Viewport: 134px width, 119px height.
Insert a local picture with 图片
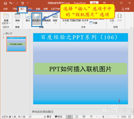tap(28, 18)
